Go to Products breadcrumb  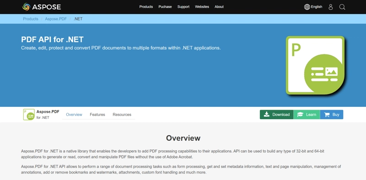[x=31, y=19]
